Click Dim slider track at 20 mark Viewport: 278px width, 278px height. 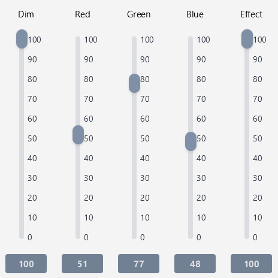(x=22, y=198)
